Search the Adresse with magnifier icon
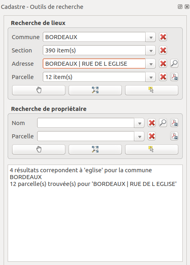 [x=174, y=64]
